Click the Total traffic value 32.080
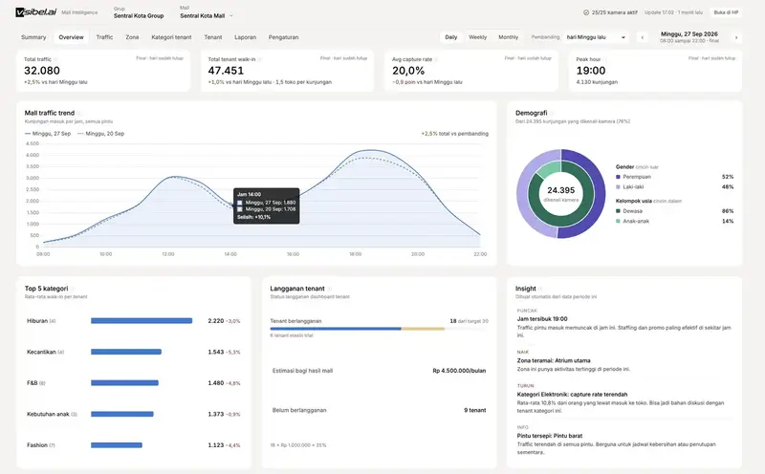This screenshot has height=474, width=765. [42, 71]
